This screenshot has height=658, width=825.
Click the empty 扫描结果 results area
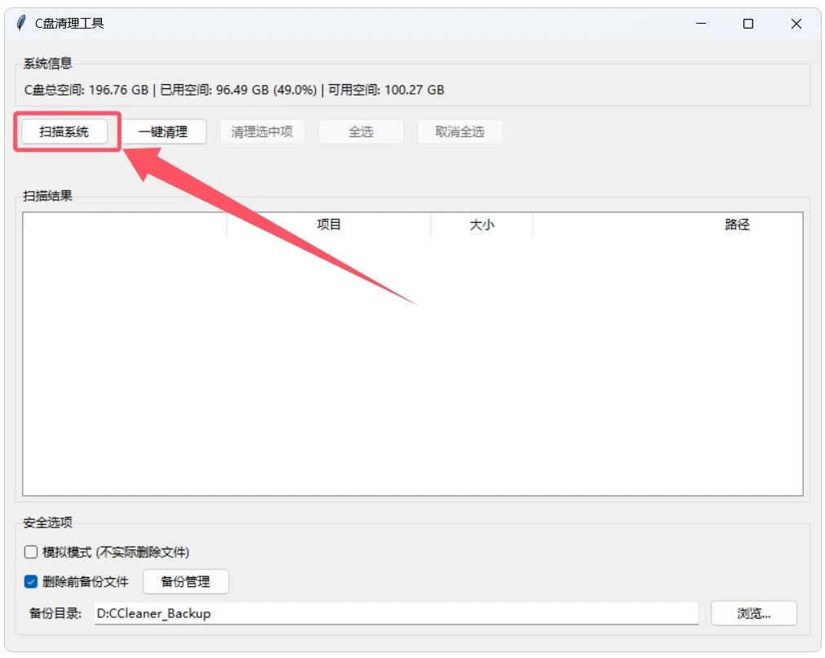408,367
